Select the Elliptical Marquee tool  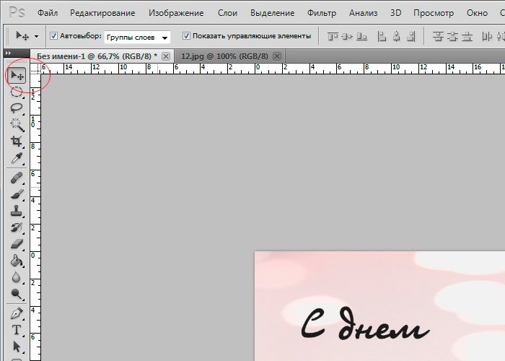coord(16,92)
